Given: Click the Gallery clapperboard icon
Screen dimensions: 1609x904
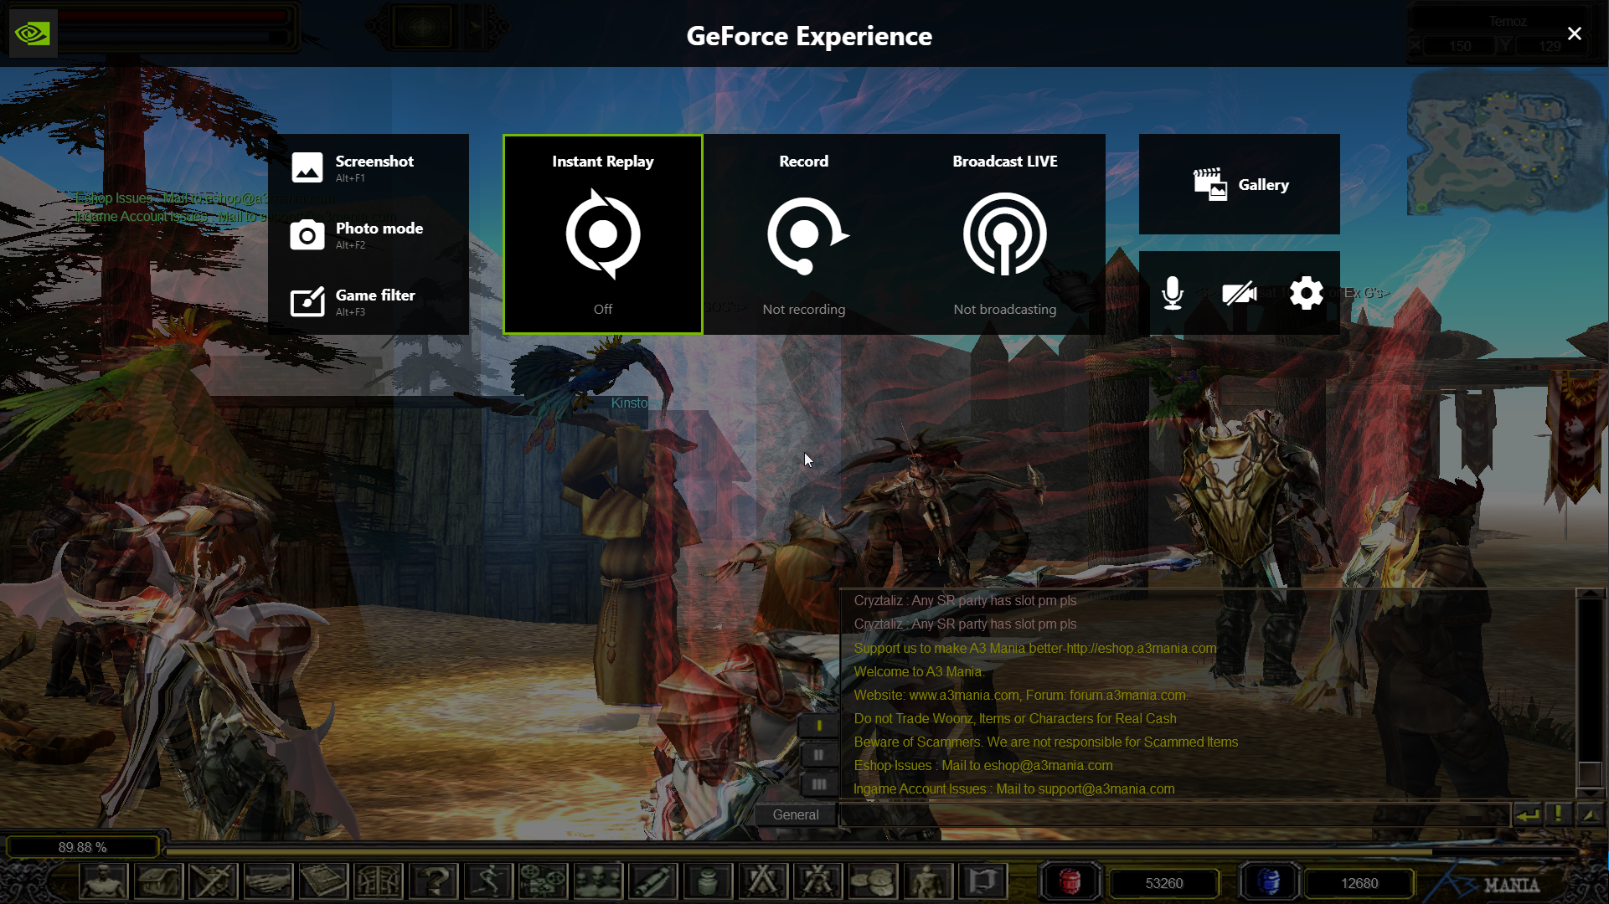Looking at the screenshot, I should [x=1210, y=184].
